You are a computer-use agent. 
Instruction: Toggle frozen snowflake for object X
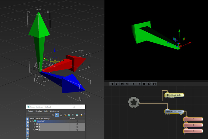(x=77, y=130)
